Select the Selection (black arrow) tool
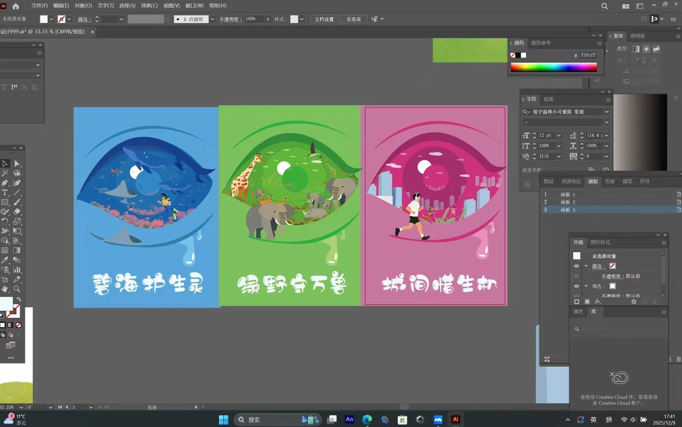Viewport: 682px width, 427px height. [x=5, y=164]
